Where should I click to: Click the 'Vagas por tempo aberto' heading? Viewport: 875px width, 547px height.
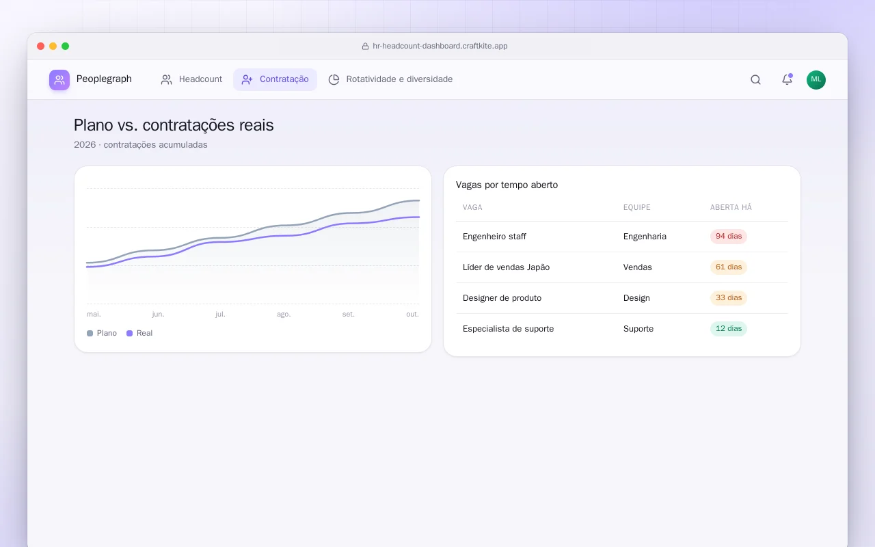(507, 185)
